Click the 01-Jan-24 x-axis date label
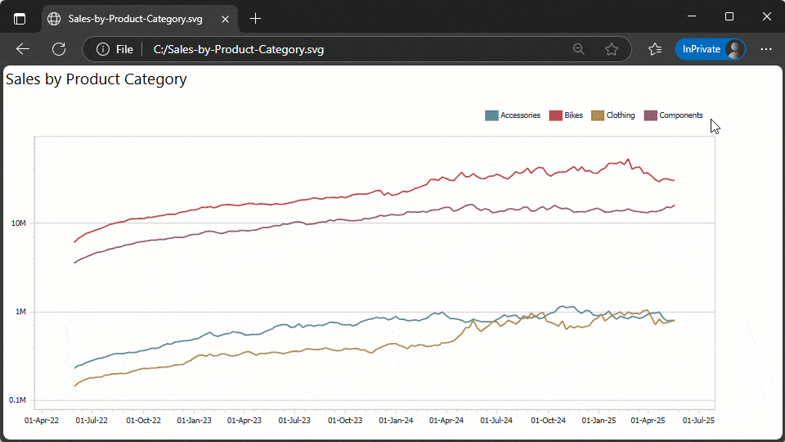The height and width of the screenshot is (442, 785). [396, 421]
